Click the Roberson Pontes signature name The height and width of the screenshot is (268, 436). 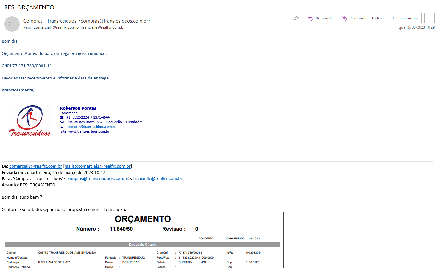pyautogui.click(x=78, y=108)
